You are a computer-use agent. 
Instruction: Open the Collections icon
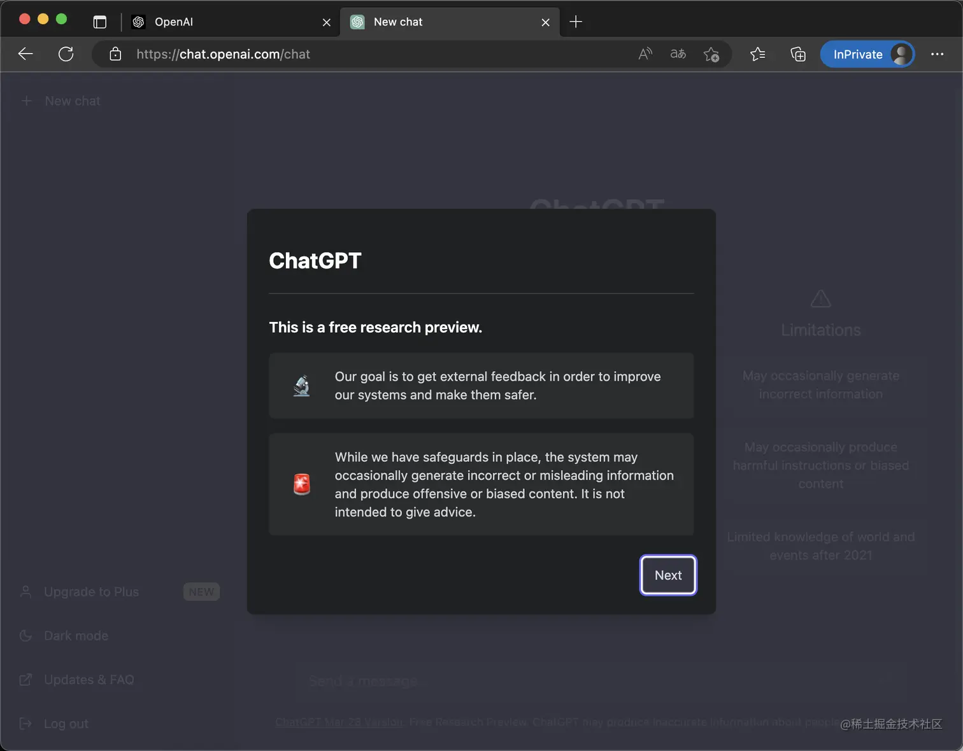pyautogui.click(x=798, y=54)
